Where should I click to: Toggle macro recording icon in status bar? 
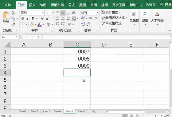point(10,116)
